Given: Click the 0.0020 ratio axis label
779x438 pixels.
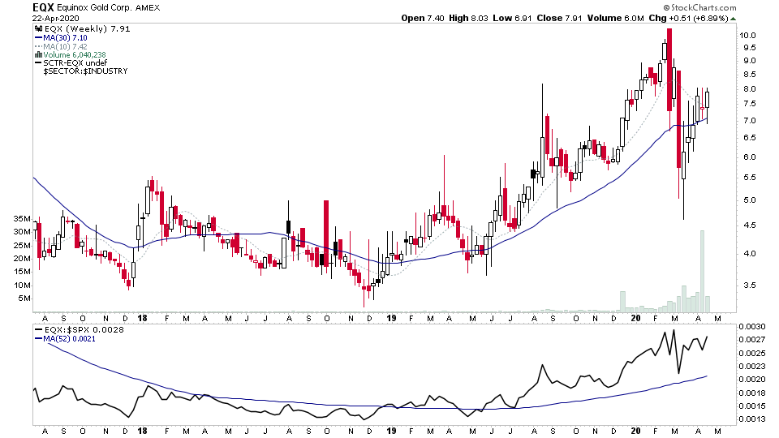Looking at the screenshot, I should pyautogui.click(x=751, y=380).
